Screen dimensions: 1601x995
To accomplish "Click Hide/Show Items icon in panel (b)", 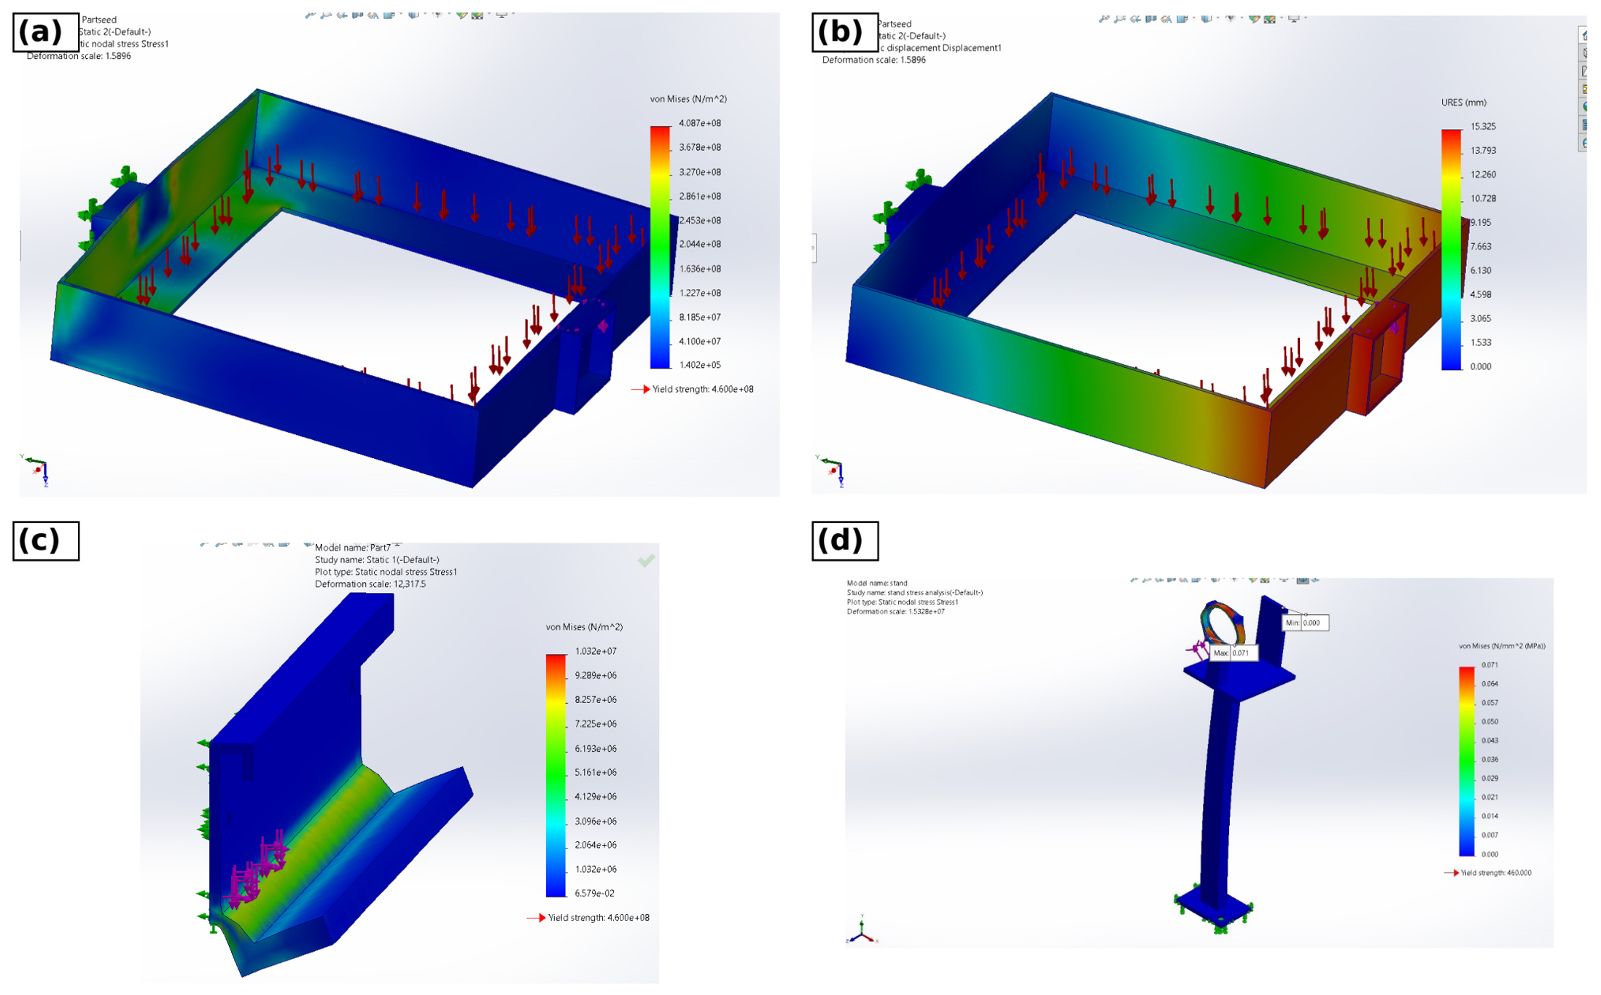I will 1231,18.
